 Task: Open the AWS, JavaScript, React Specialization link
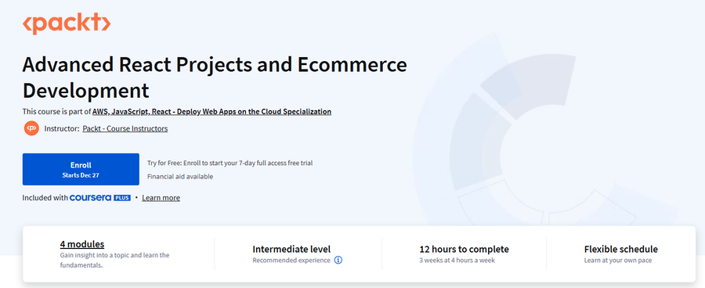tap(211, 111)
